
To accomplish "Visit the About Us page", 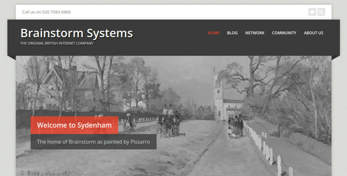I will point(313,33).
